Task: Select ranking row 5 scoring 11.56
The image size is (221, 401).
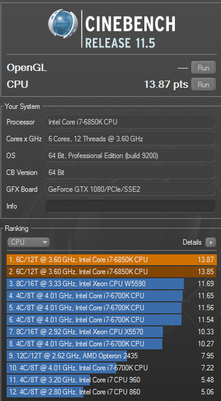Action: pyautogui.click(x=111, y=308)
